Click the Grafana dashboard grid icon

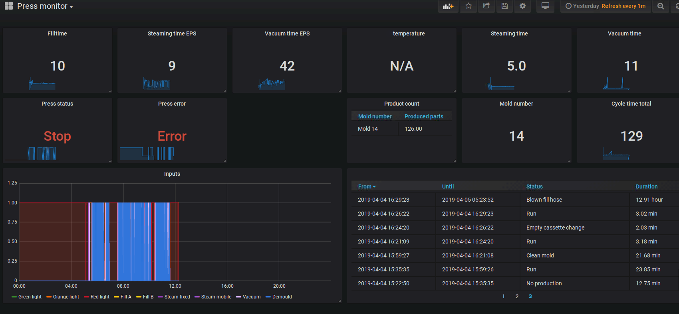[8, 6]
